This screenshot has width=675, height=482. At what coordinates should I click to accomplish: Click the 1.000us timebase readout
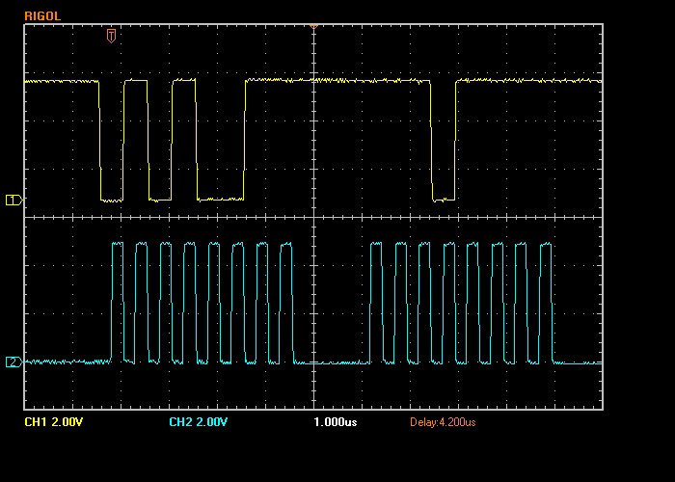pos(336,422)
